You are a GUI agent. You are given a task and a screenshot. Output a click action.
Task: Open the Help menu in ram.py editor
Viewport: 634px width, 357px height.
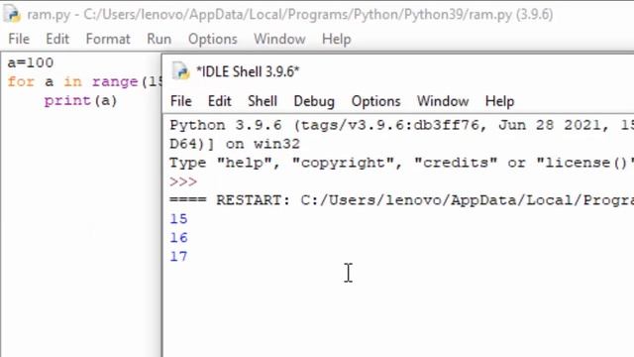point(337,39)
